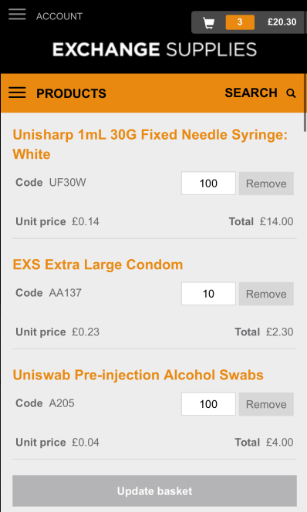307x512 pixels.
Task: Remove the Unisharp syringe from basket
Action: click(x=266, y=184)
